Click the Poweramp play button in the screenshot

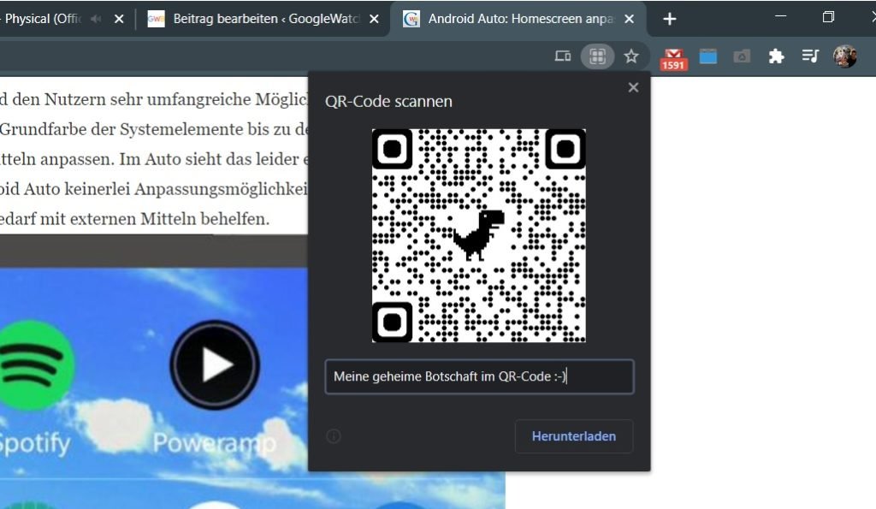tap(214, 364)
